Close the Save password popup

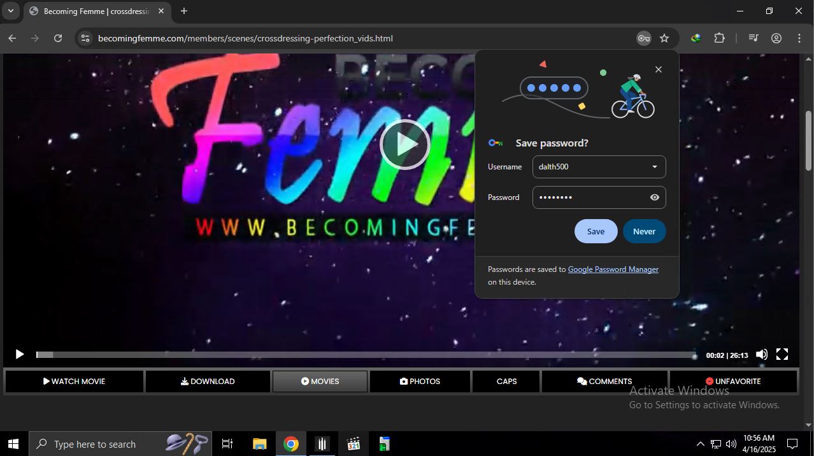click(659, 69)
